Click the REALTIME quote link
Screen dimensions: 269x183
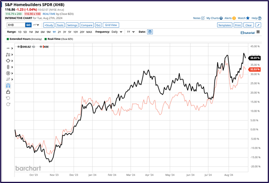[x=49, y=14]
